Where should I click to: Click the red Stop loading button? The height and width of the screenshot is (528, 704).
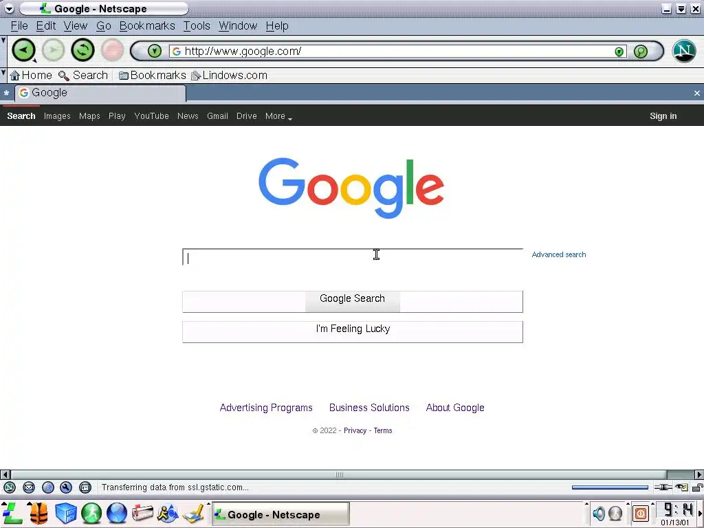click(112, 49)
